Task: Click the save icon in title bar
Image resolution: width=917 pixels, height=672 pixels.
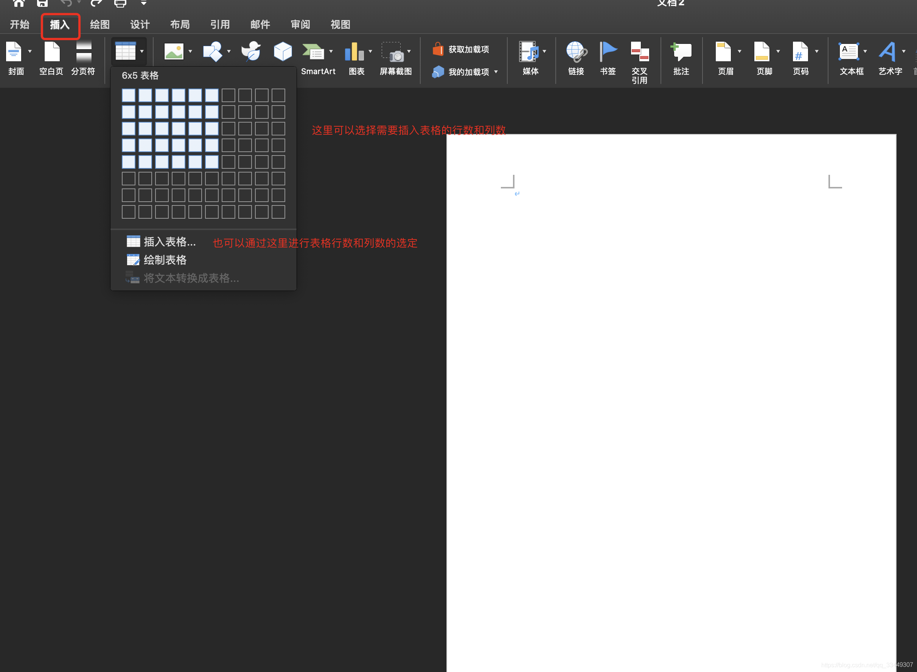Action: [x=42, y=3]
